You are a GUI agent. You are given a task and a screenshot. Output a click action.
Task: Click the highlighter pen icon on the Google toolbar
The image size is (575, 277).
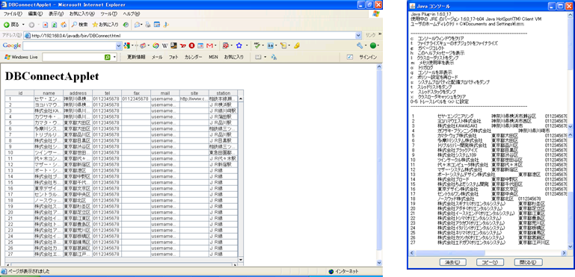297,46
